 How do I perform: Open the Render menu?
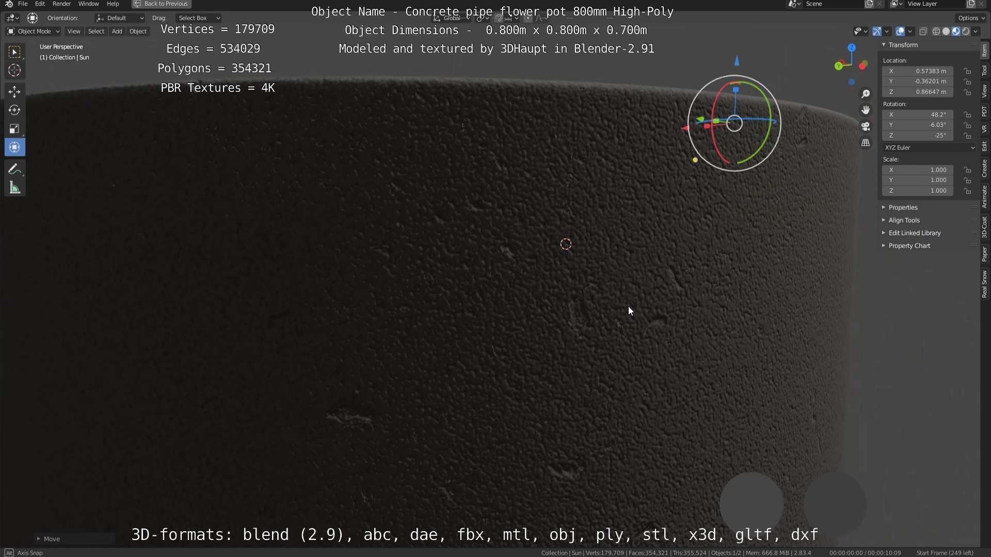(61, 4)
